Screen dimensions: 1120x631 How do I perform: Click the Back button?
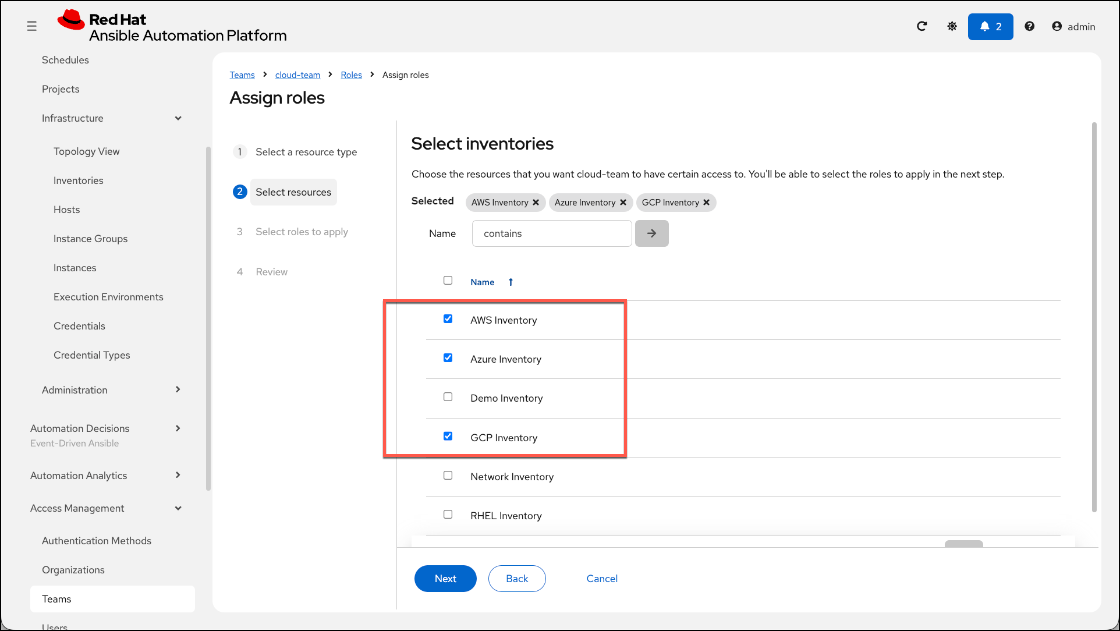click(x=517, y=579)
